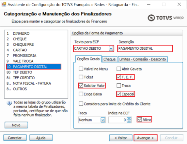
Task: Enable the Troca checkbox
Action: [119, 86]
